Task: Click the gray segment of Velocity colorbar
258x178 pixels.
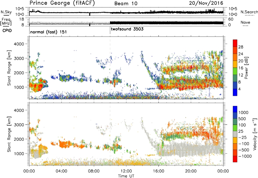Action: tap(235, 134)
